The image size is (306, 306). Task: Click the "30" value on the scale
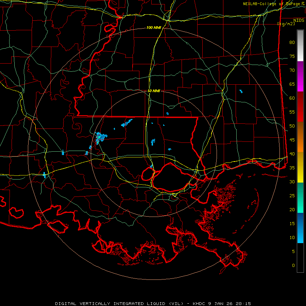pos(292,182)
